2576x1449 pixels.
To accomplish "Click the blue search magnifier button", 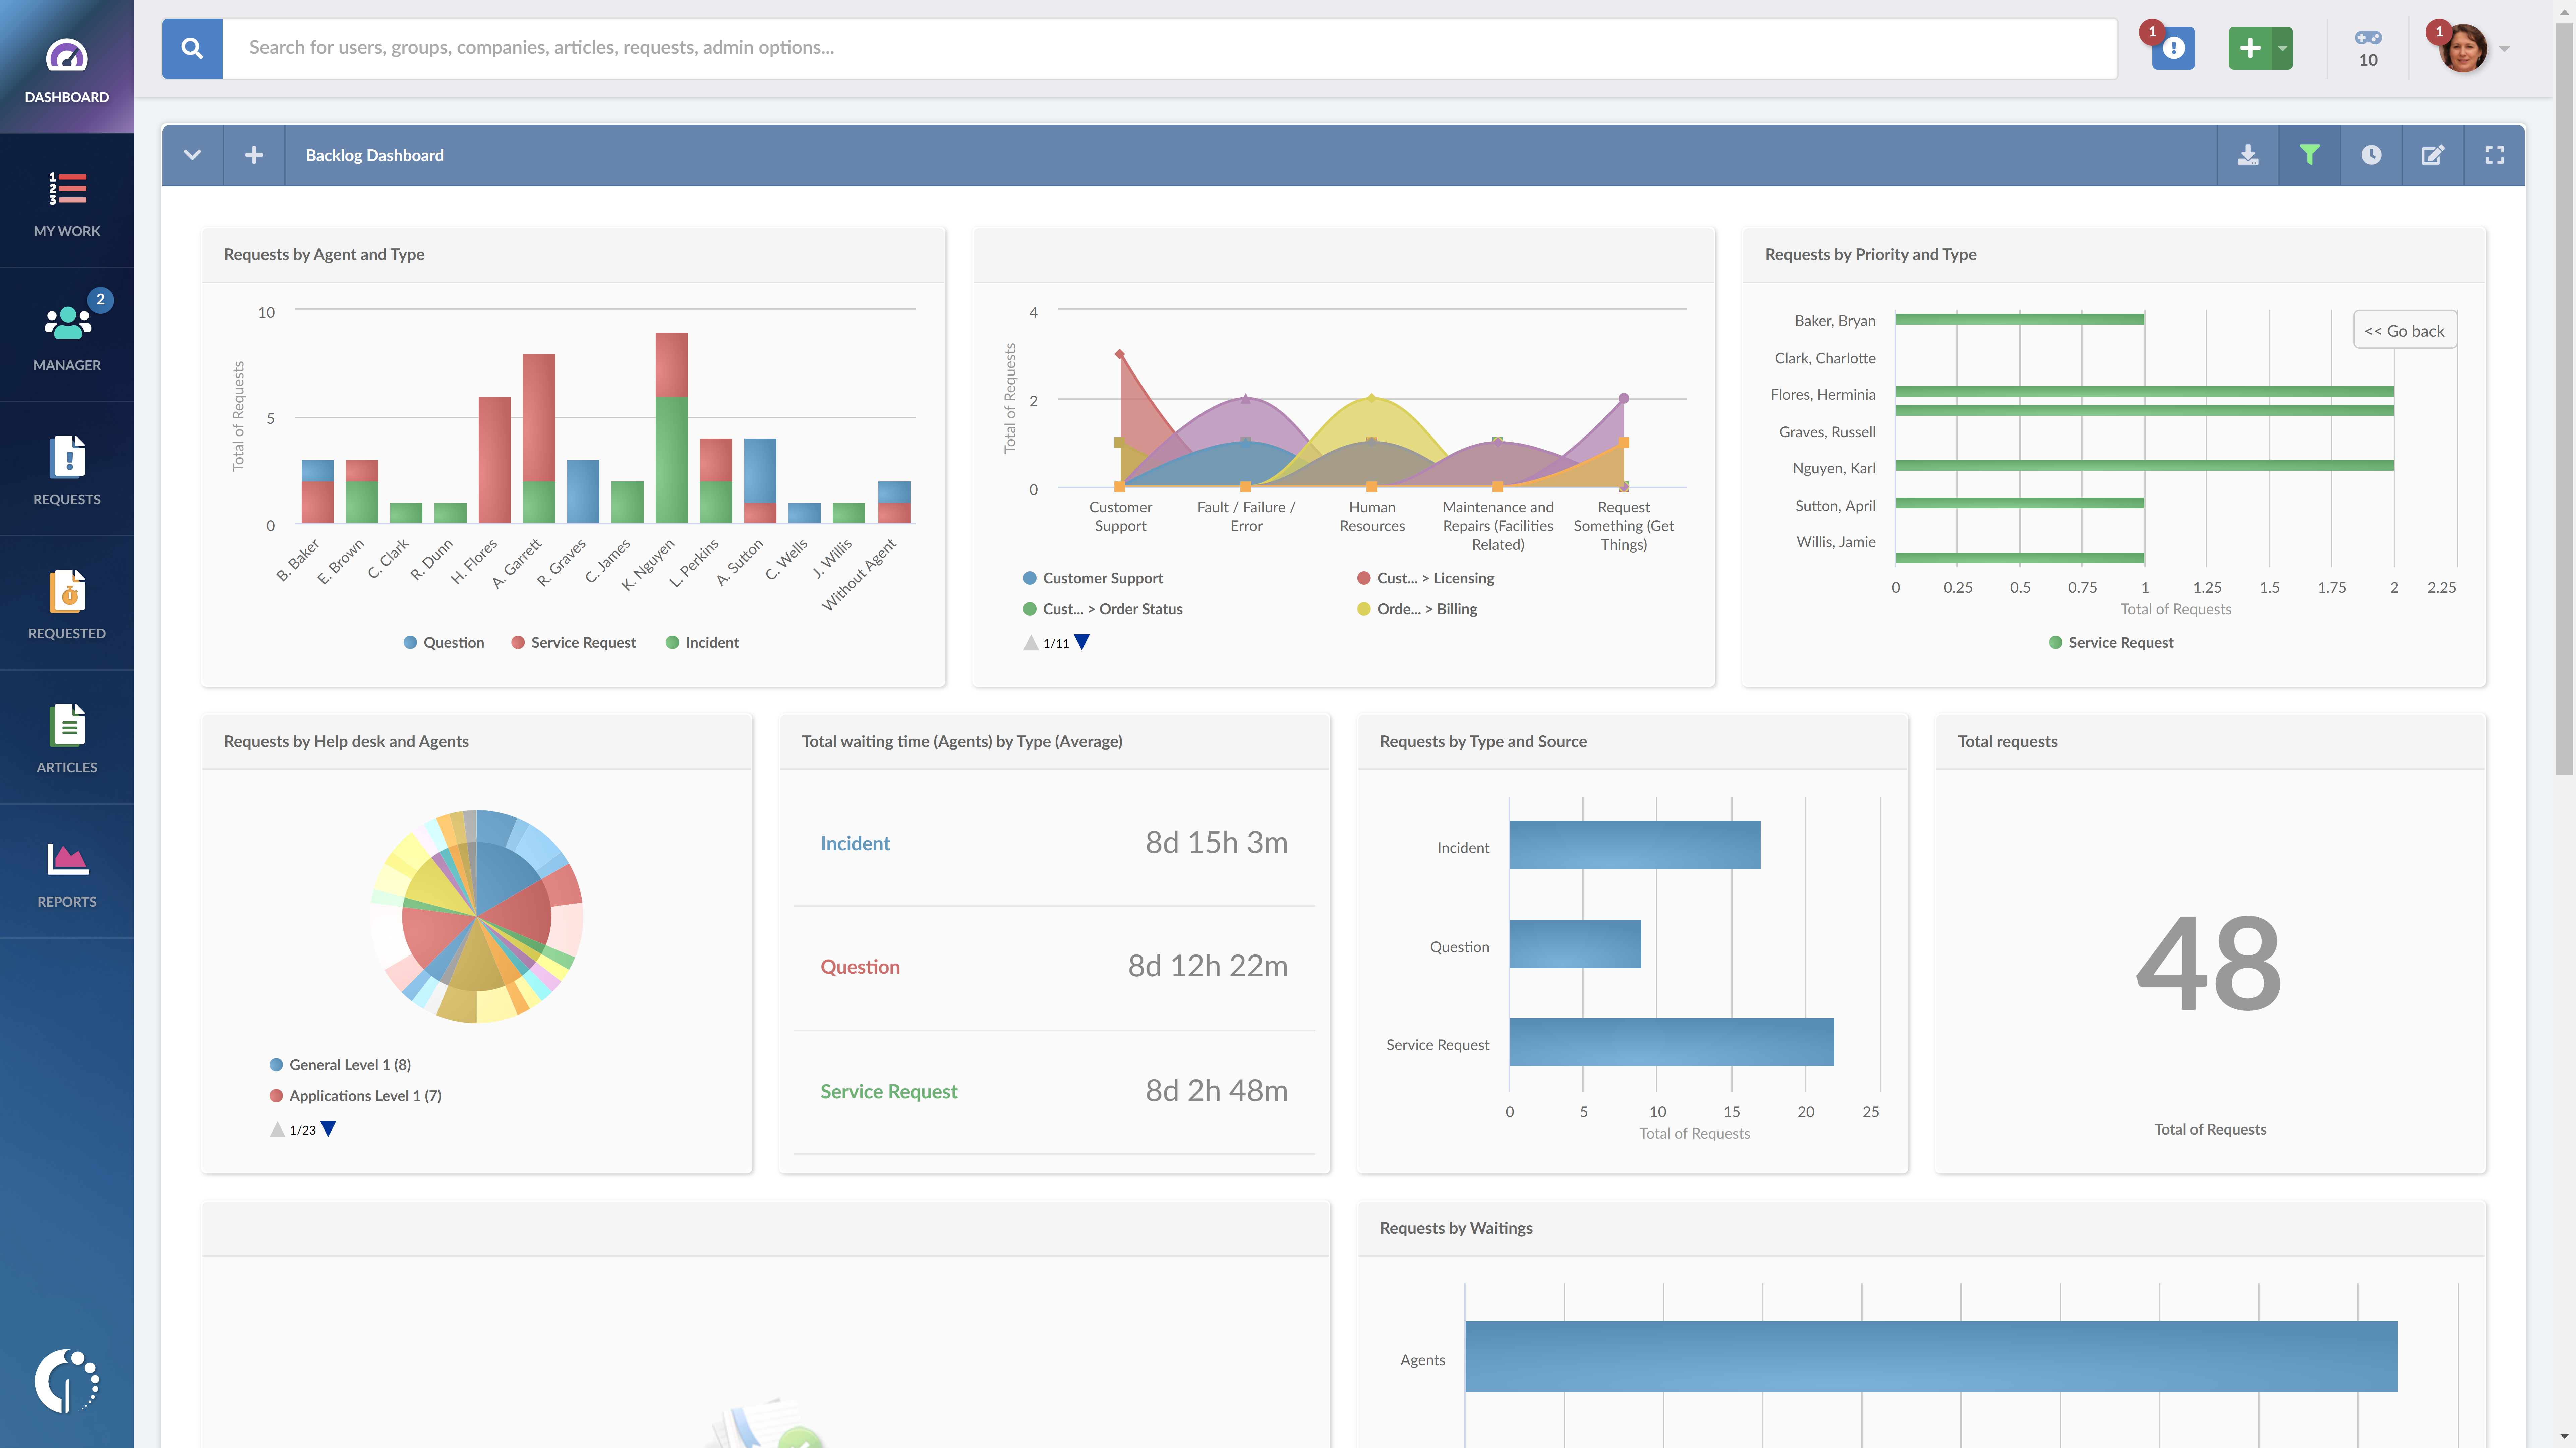I will [x=192, y=48].
